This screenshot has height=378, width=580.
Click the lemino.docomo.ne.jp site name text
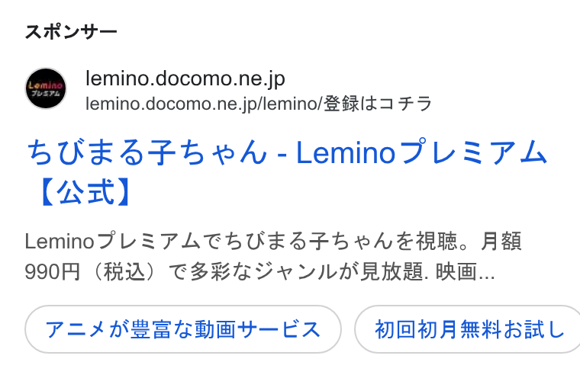185,78
